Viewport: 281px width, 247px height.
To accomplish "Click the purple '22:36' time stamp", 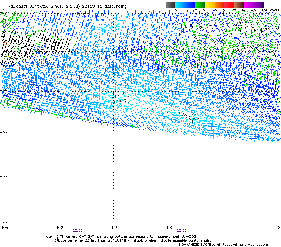I will tap(182, 231).
